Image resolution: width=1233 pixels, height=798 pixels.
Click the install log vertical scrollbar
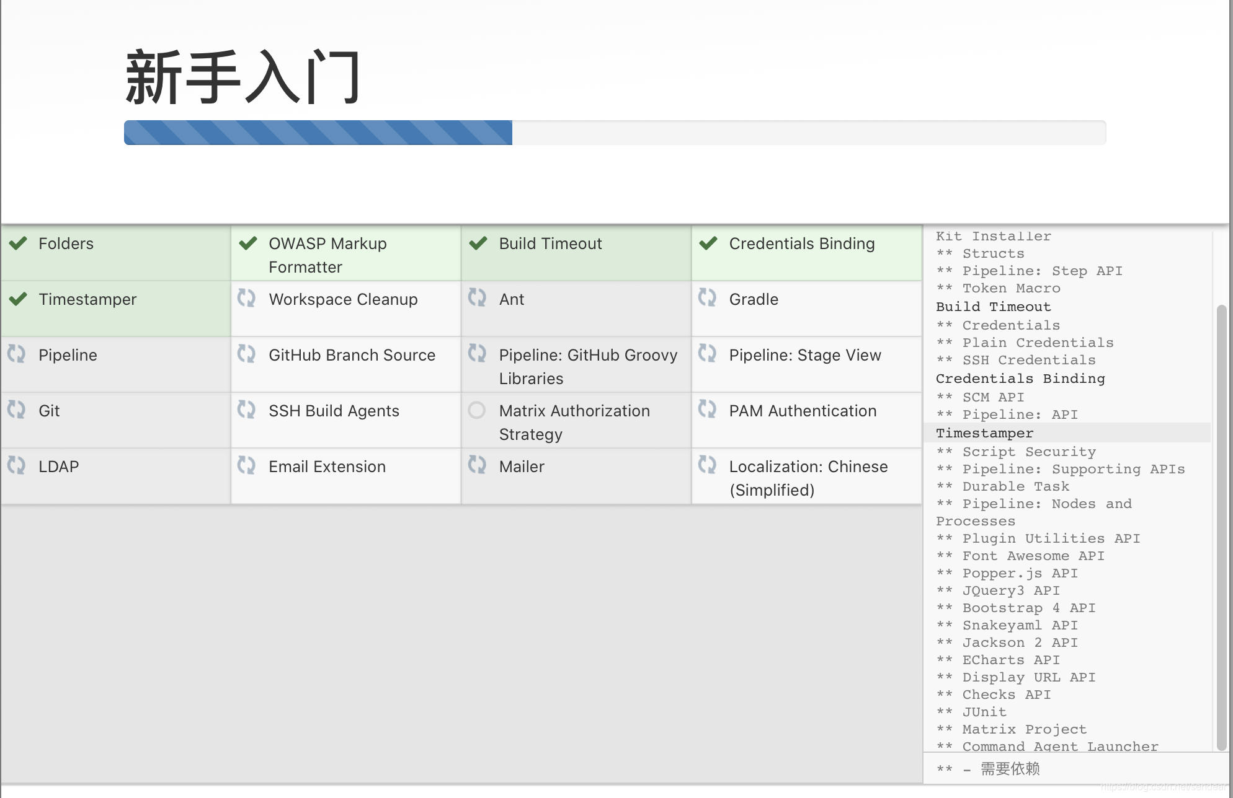(1221, 527)
